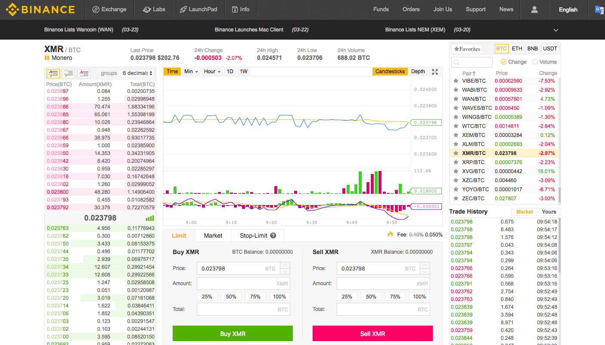Favorite the XZC/BTC pair star
The width and height of the screenshot is (605, 345).
[x=456, y=180]
